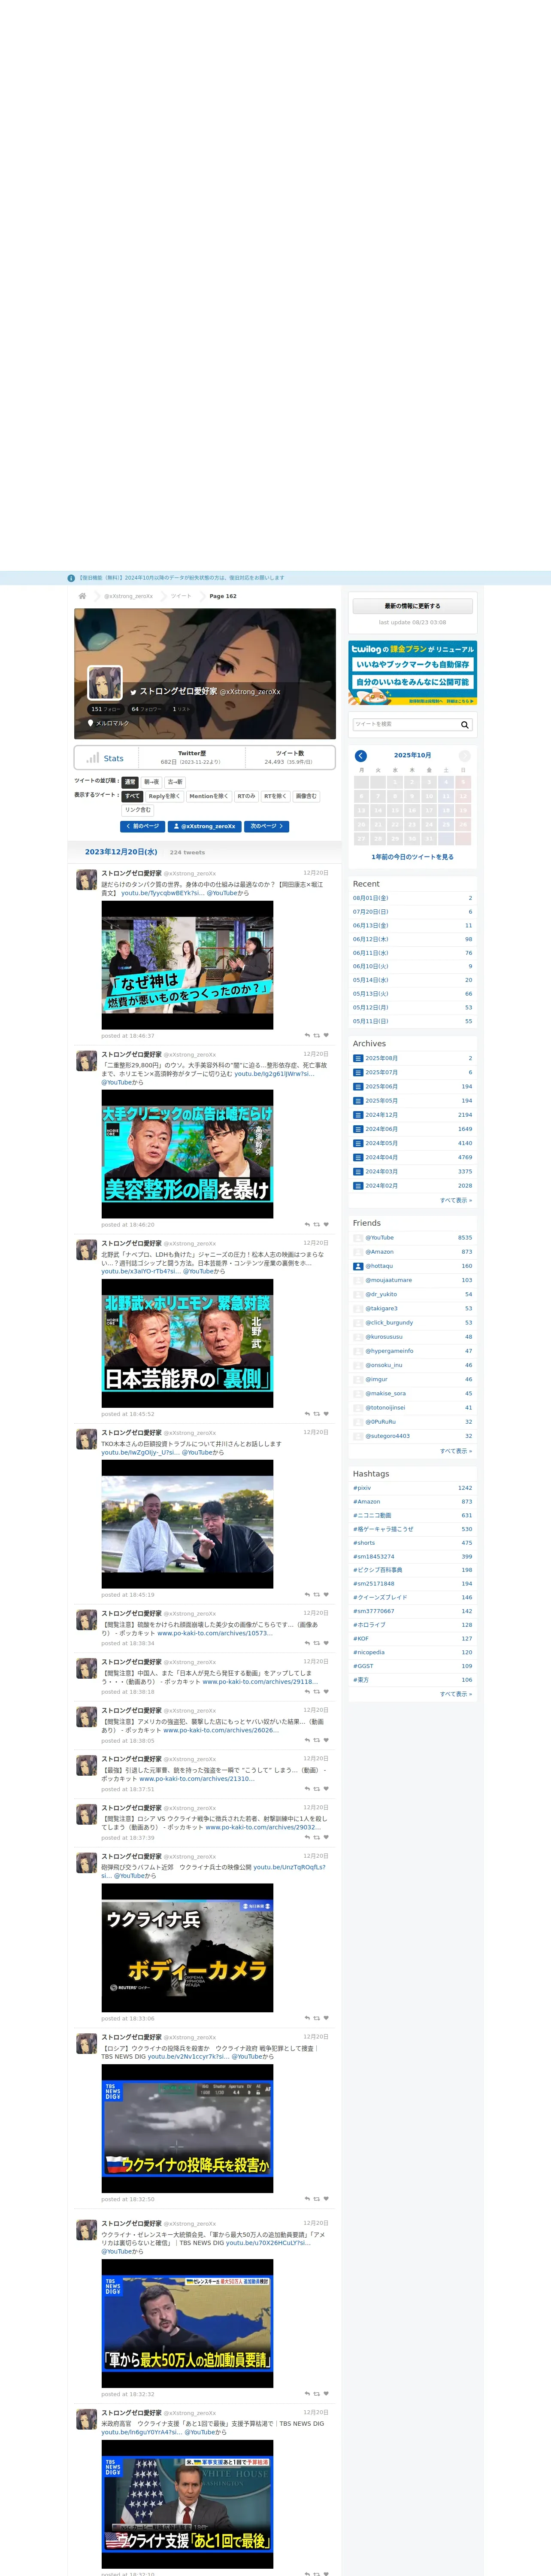Viewport: 551px width, 2576px height.
Task: Click heart icon on 18:46:20 tweet
Action: [x=326, y=1225]
